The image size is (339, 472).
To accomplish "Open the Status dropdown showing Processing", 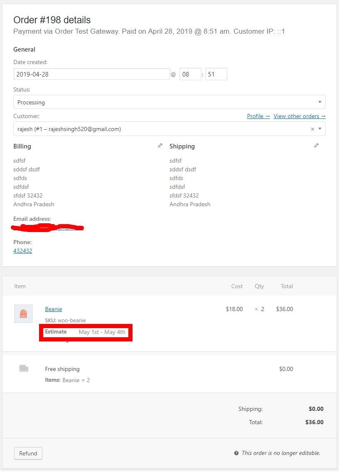I will tap(169, 102).
